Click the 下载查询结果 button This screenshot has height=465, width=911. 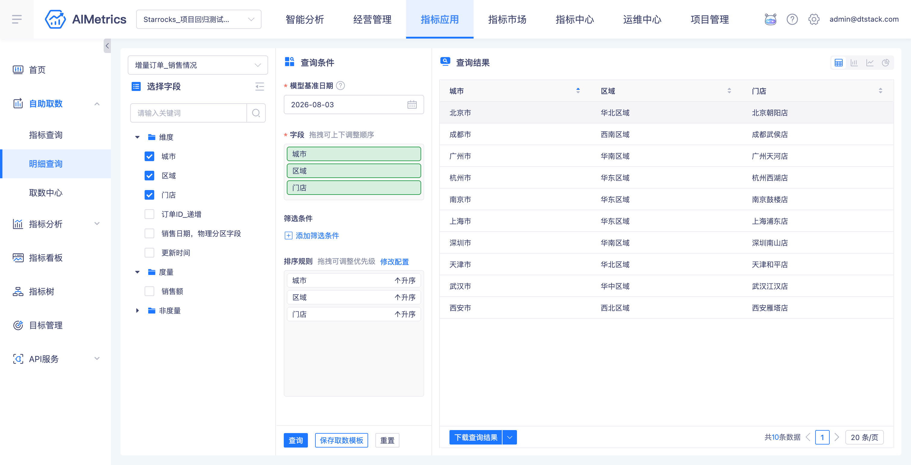click(x=476, y=437)
